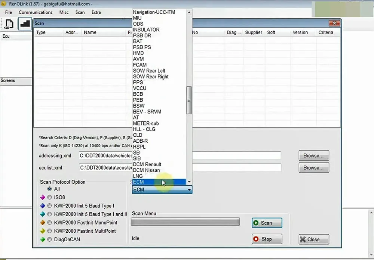Open the Extra menu
The image size is (374, 260).
click(x=96, y=12)
